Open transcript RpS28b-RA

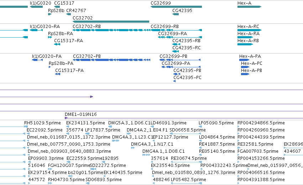tap(61, 34)
